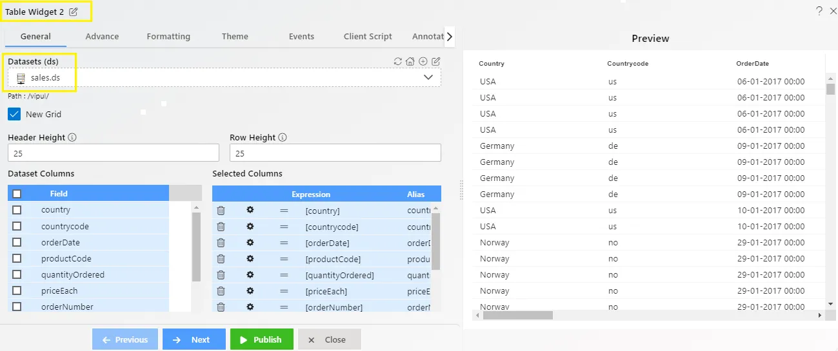Proceed with the Next button

point(194,339)
